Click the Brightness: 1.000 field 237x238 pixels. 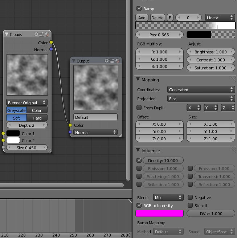[x=211, y=52]
